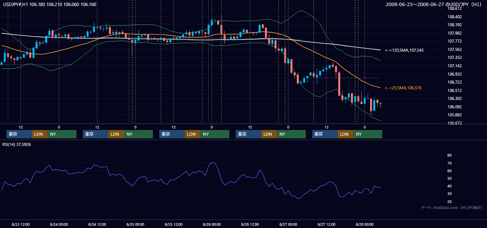
Task: Select the 25 SMA label reading 106.576
Action: tap(403, 88)
